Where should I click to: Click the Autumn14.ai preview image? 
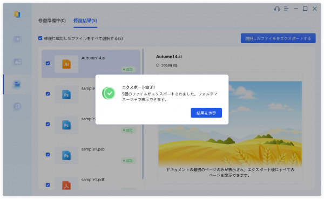click(230, 124)
